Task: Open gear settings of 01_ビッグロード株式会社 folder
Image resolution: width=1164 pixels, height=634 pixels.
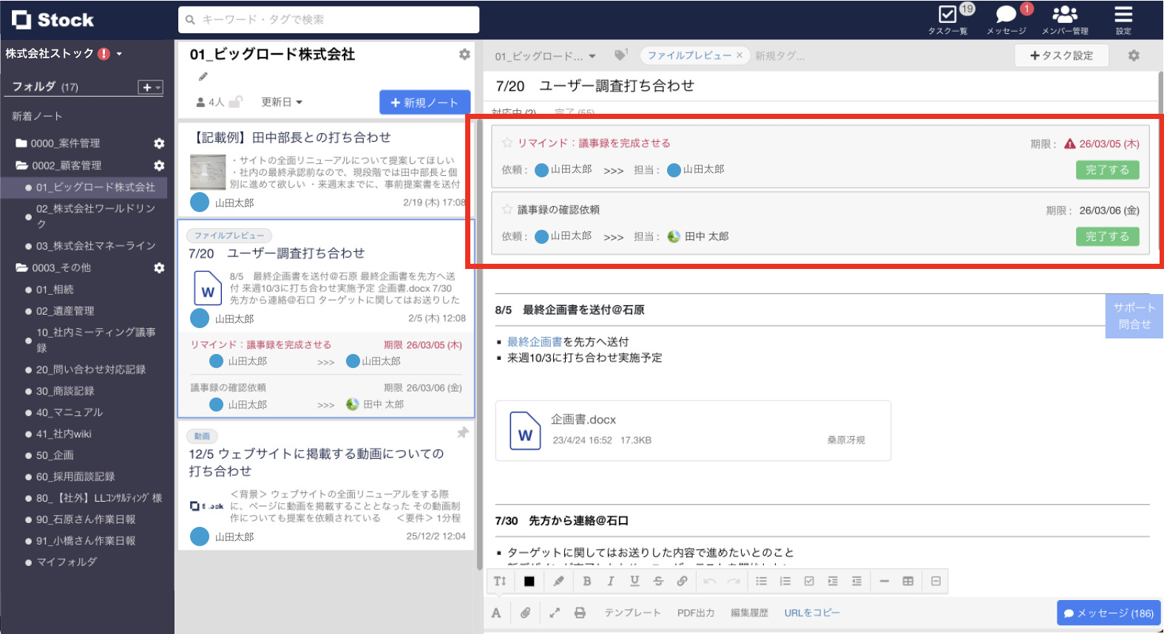Action: point(464,54)
